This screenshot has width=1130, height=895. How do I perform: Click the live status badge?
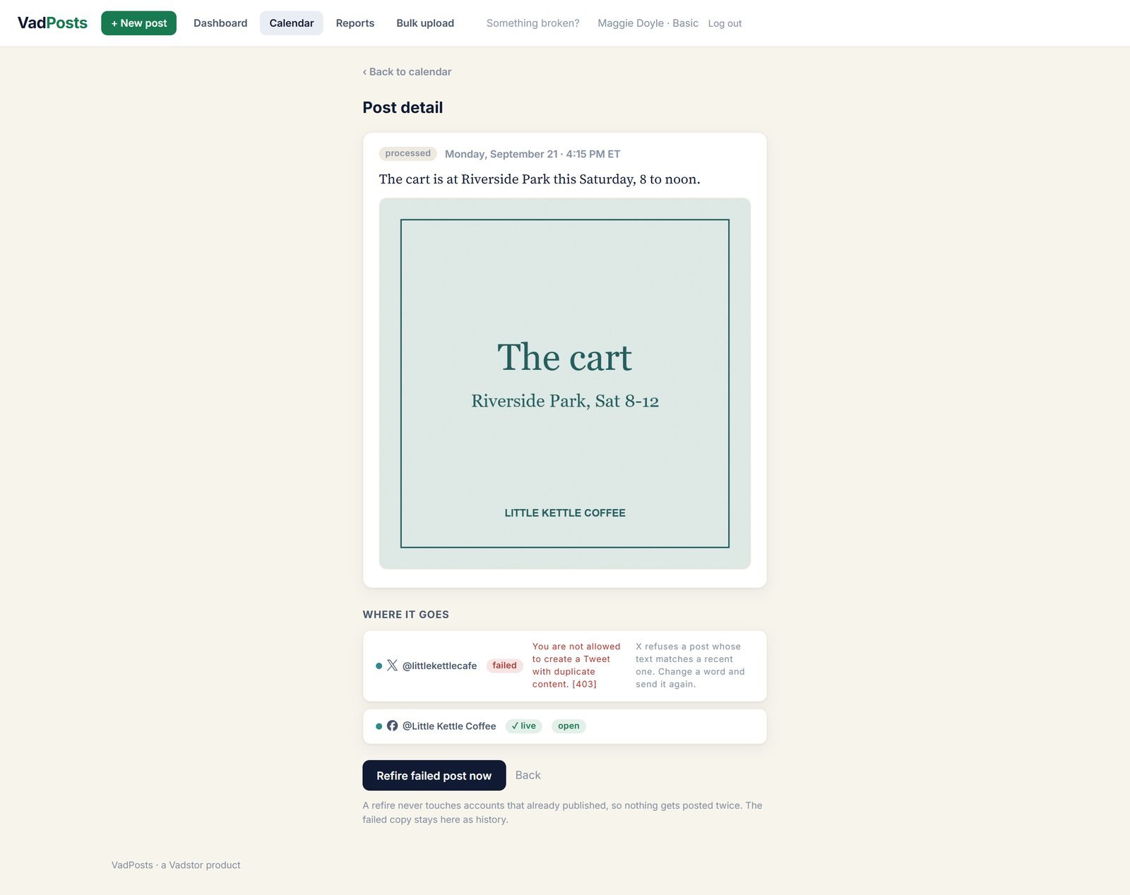(524, 726)
